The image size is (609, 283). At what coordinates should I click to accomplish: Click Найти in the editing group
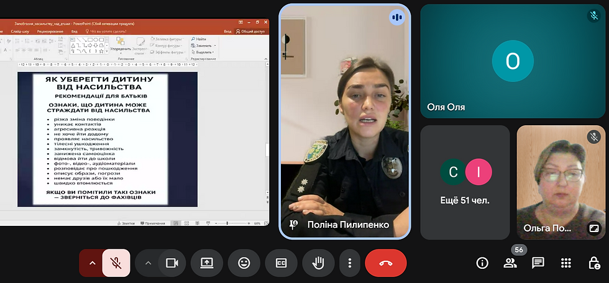[x=198, y=39]
